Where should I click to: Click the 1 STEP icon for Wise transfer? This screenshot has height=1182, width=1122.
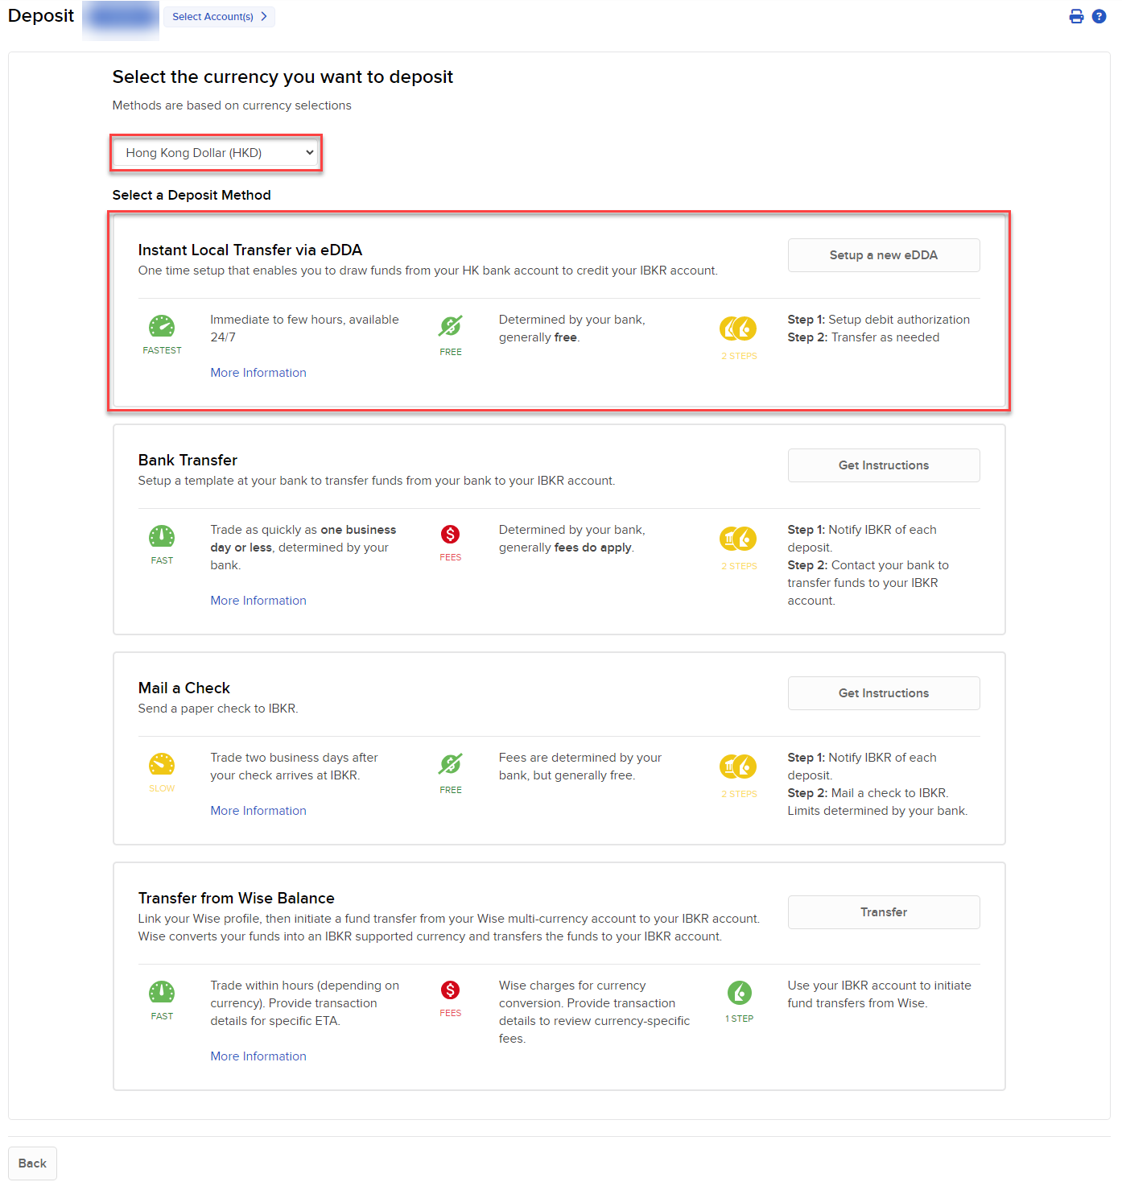pos(737,994)
